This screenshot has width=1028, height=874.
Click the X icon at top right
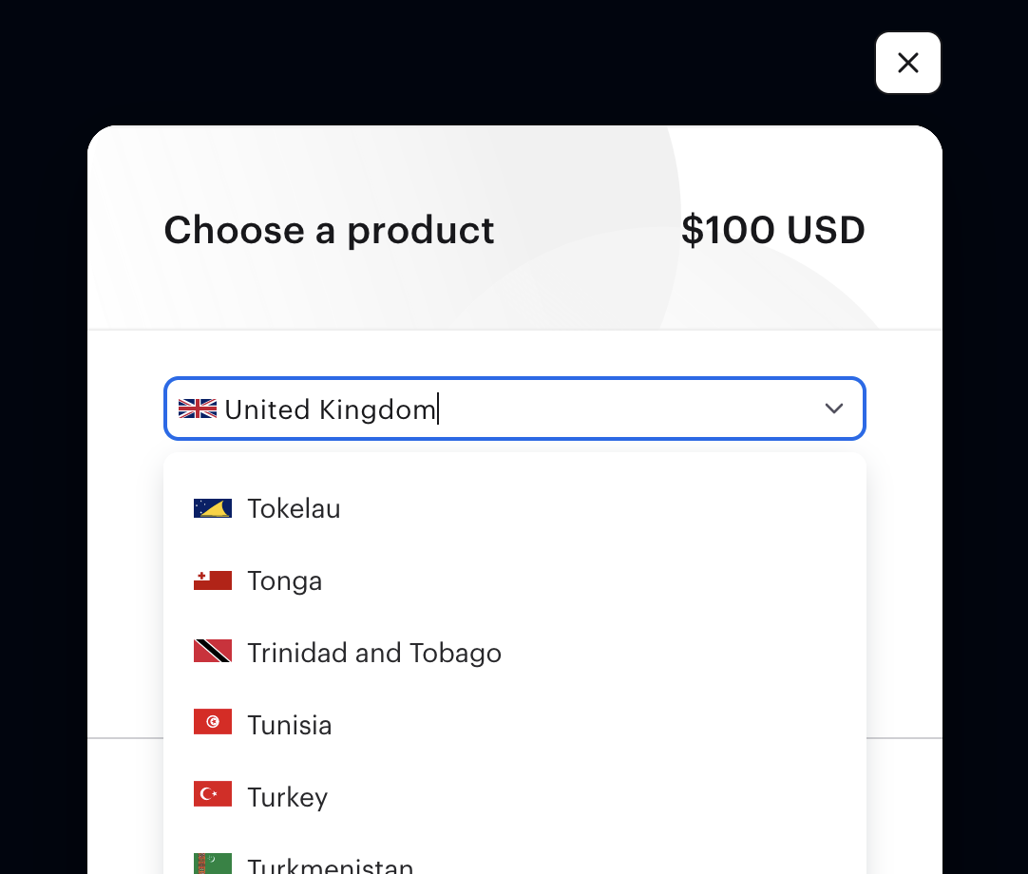click(908, 63)
